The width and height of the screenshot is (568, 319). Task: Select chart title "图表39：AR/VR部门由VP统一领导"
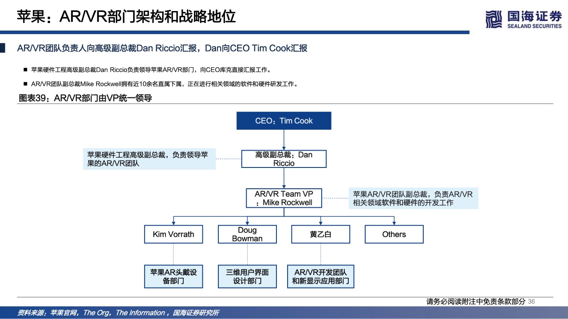85,98
